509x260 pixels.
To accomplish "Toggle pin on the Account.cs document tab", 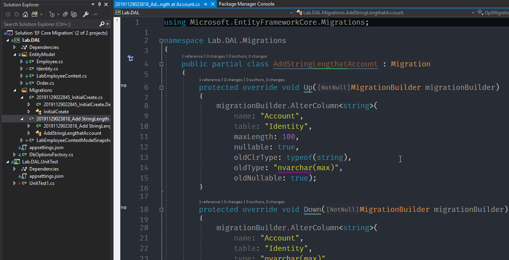I will [x=205, y=4].
